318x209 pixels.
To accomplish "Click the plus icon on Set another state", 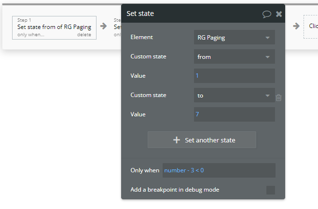I will click(x=177, y=140).
